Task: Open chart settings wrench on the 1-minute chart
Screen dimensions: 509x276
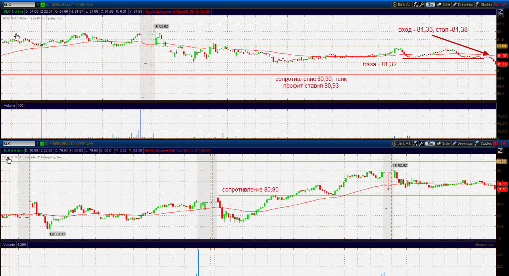Action: pyautogui.click(x=421, y=4)
